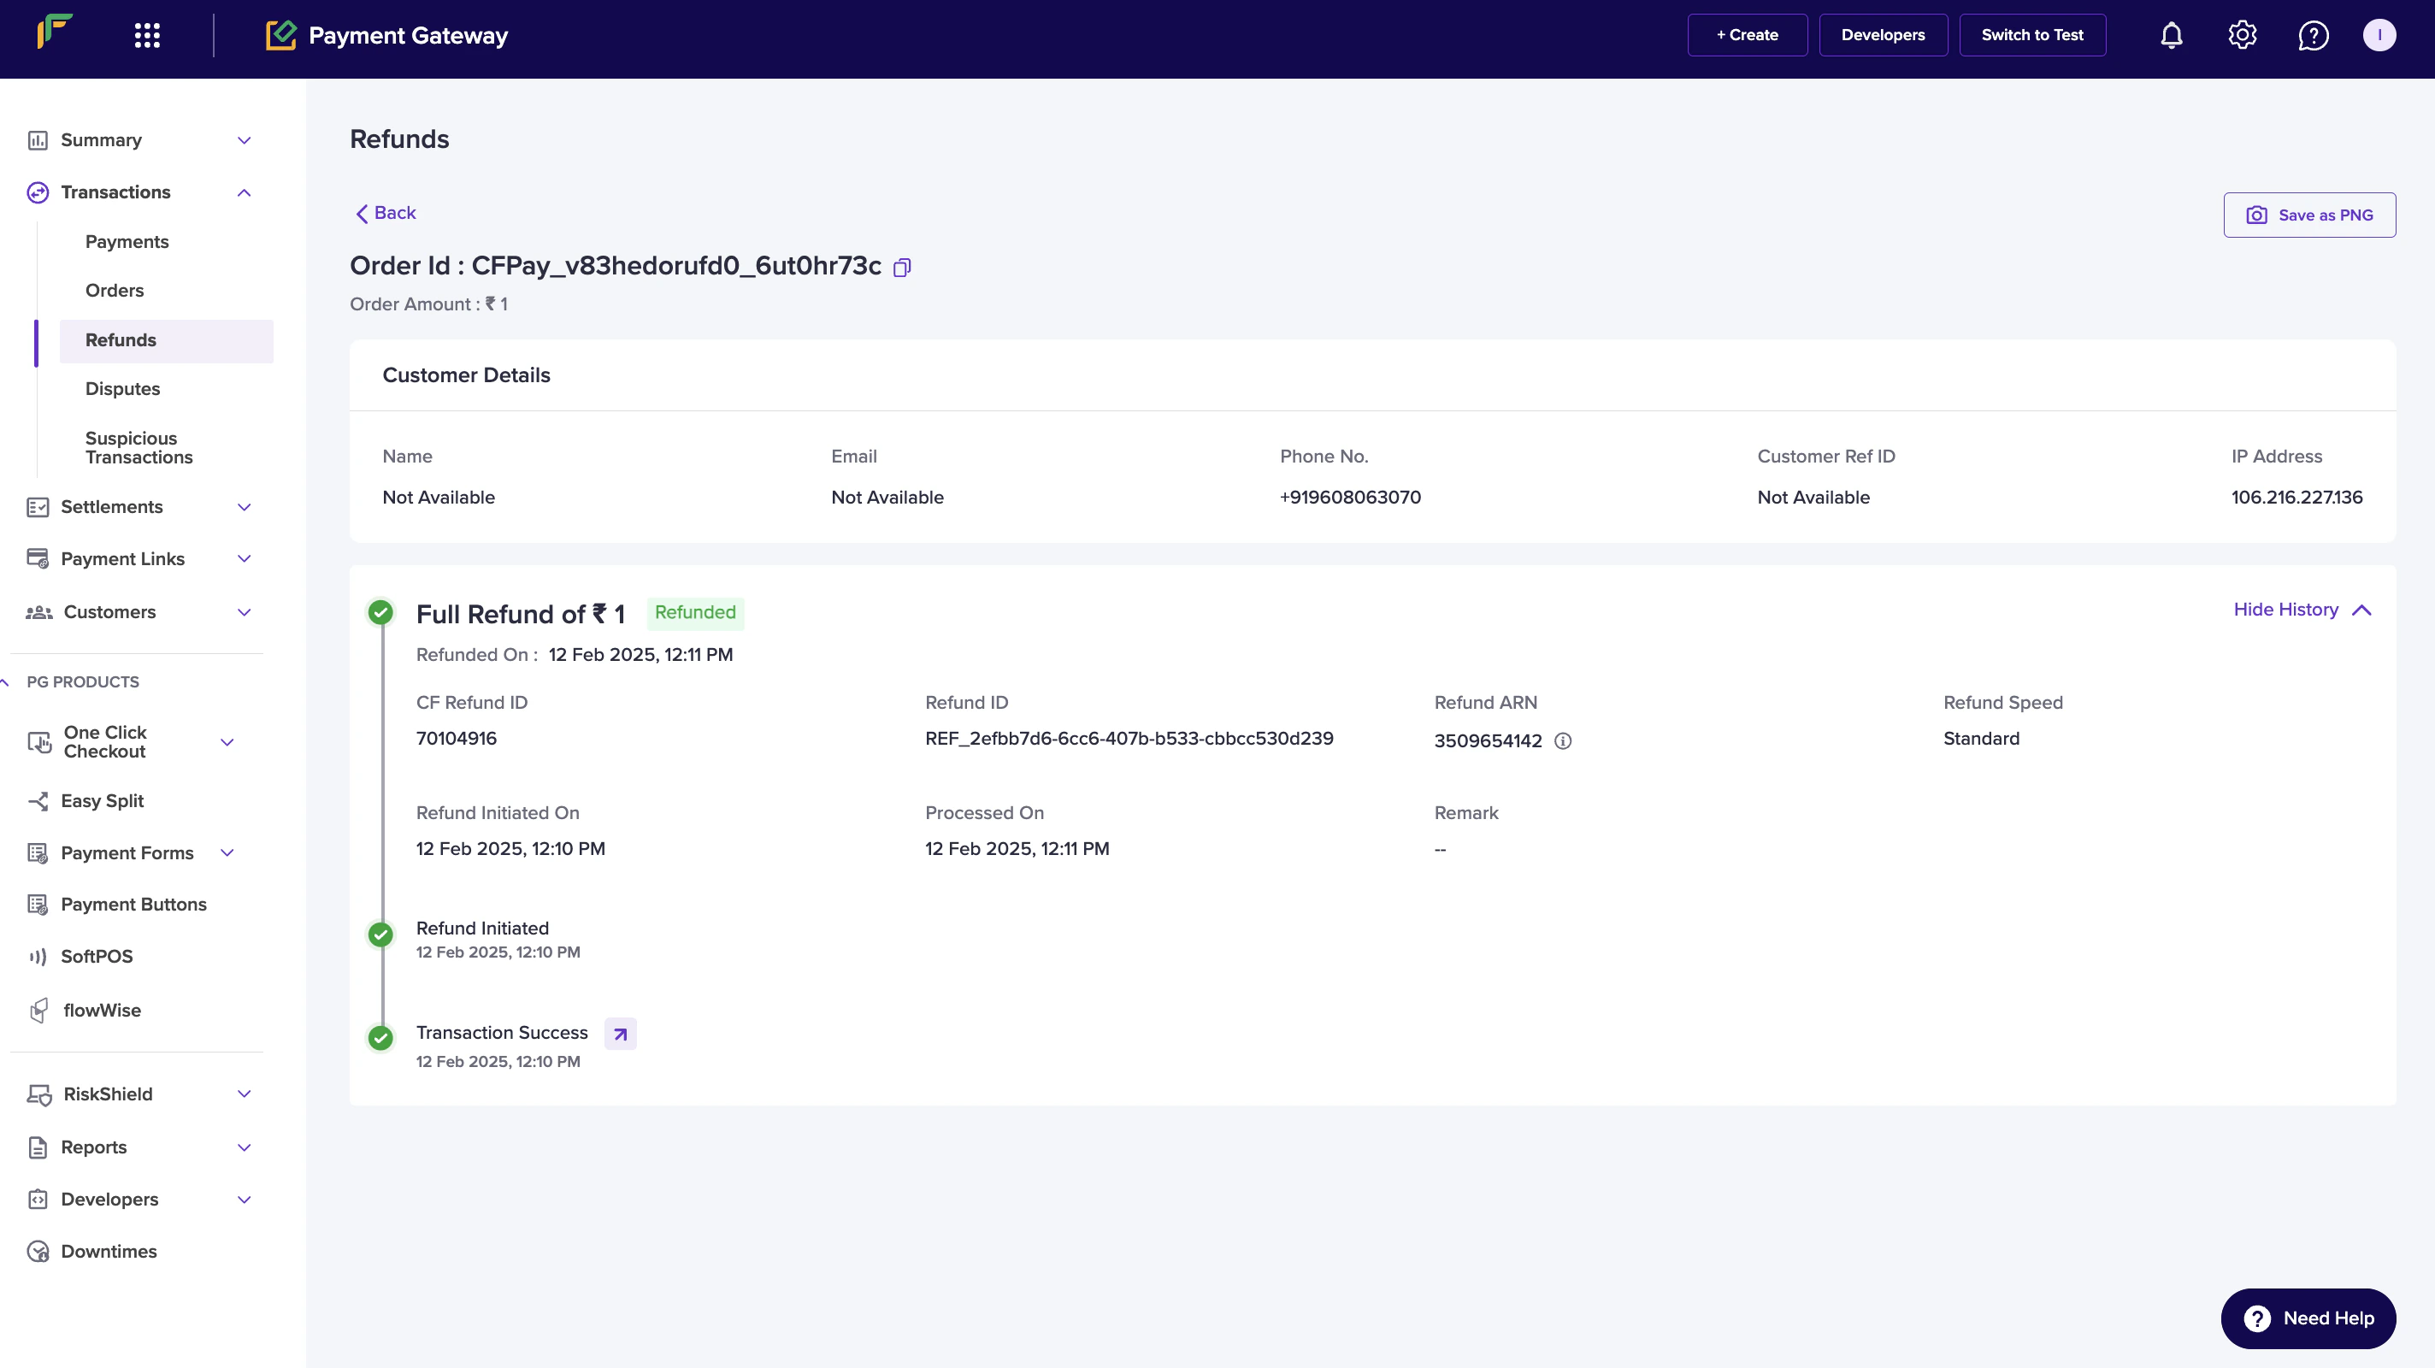Open the Disputes menu item

pyautogui.click(x=122, y=388)
